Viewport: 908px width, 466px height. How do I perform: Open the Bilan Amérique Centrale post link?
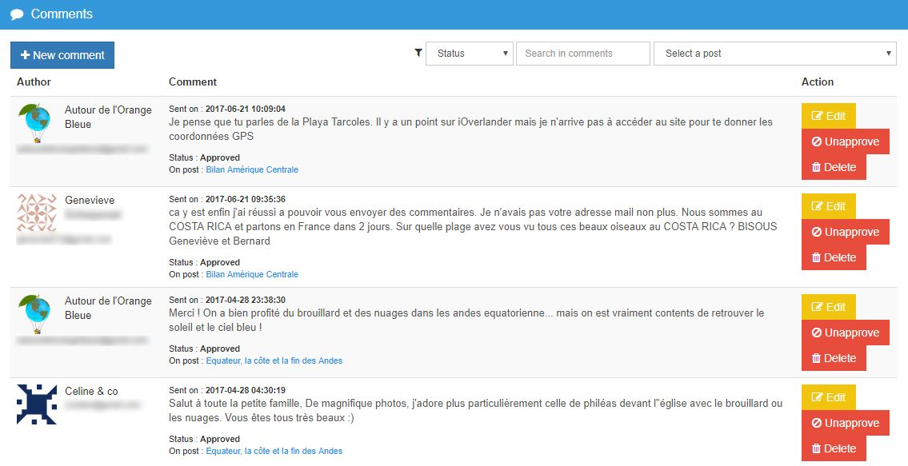tap(252, 169)
